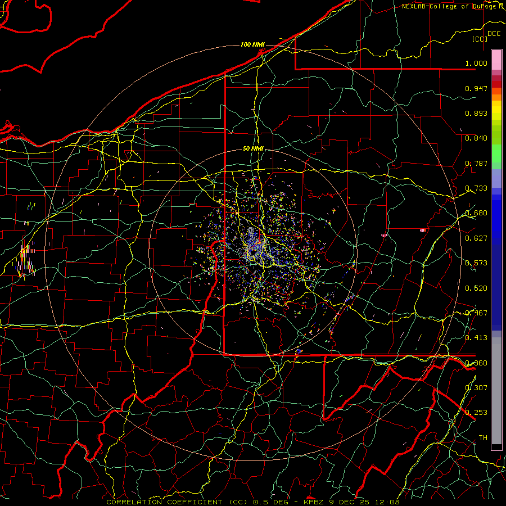506x506 pixels.
Task: Select the 0.787 scale value
Action: click(476, 163)
